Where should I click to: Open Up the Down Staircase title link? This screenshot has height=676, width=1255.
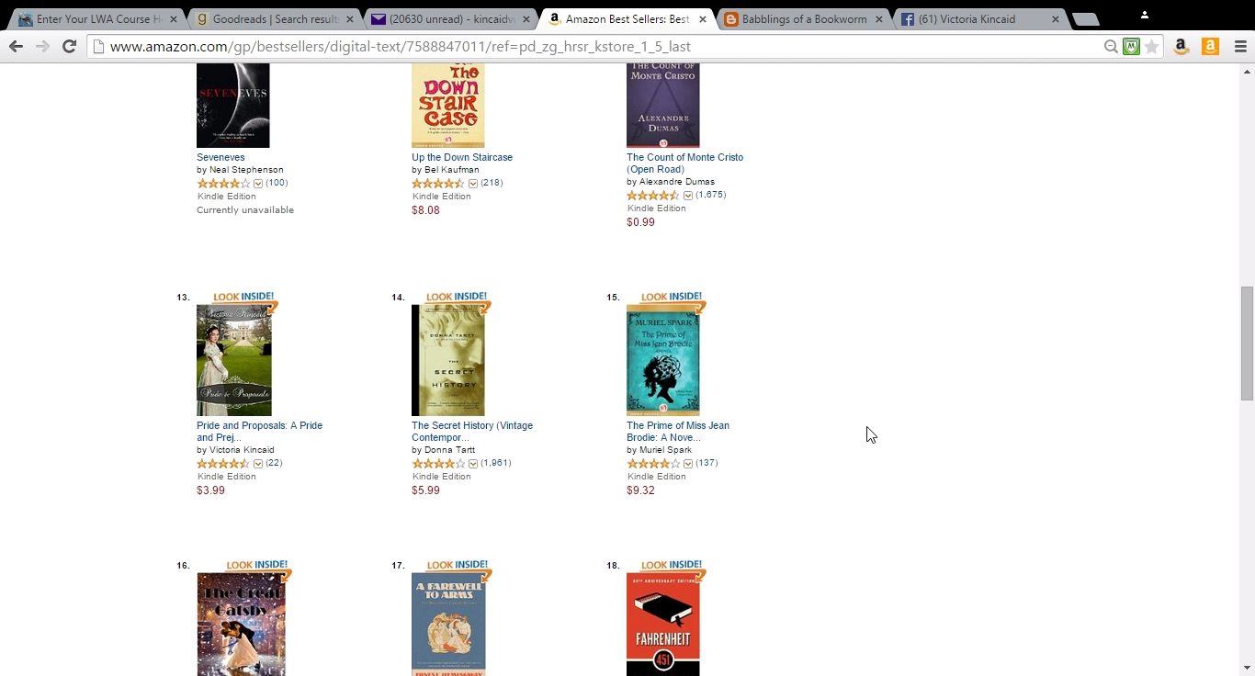coord(462,157)
